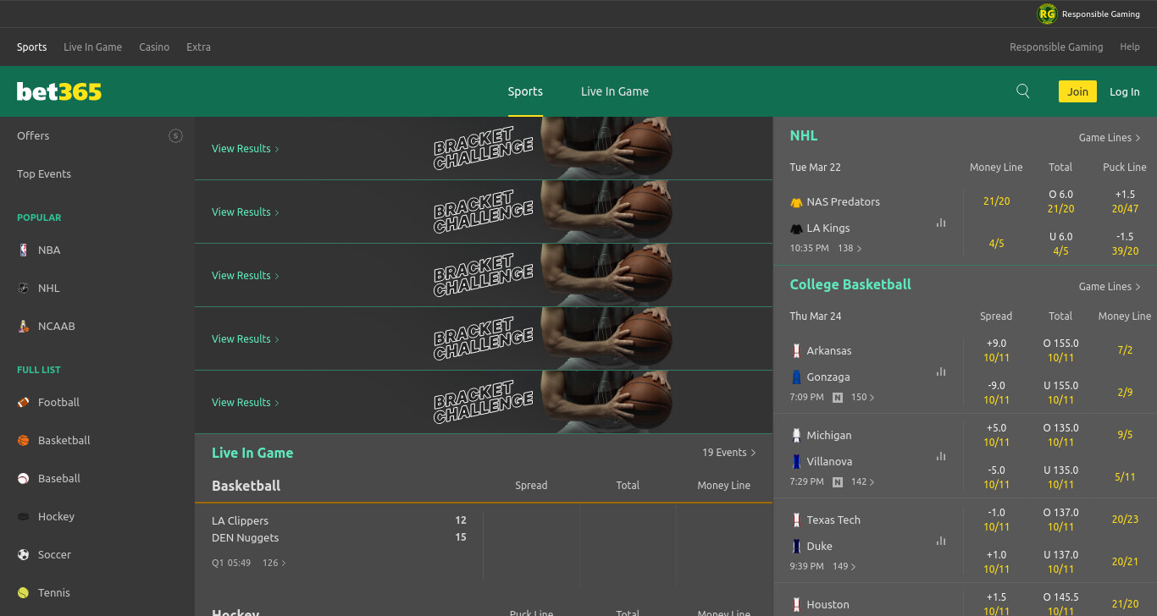Open the first Bracket Challenge View Results
Image resolution: width=1157 pixels, height=616 pixels.
(246, 149)
